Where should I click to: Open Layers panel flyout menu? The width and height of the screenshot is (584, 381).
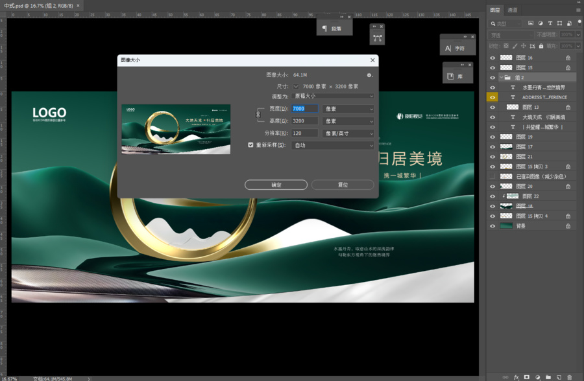578,10
